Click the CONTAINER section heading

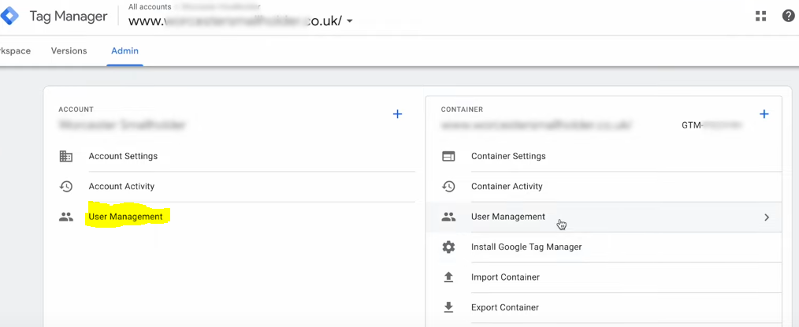[462, 110]
